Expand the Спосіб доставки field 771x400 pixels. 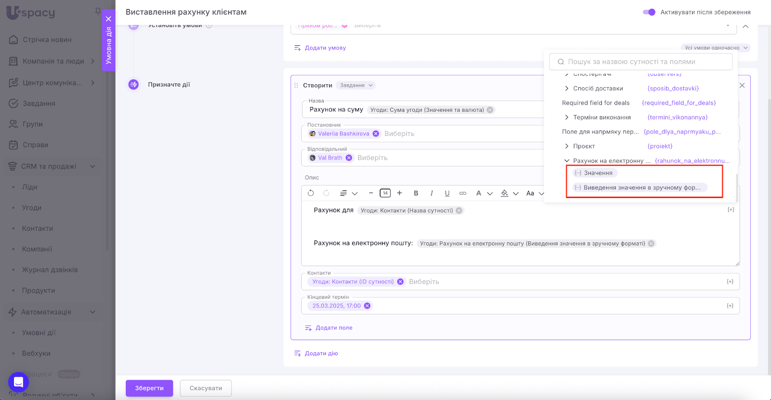(x=567, y=89)
